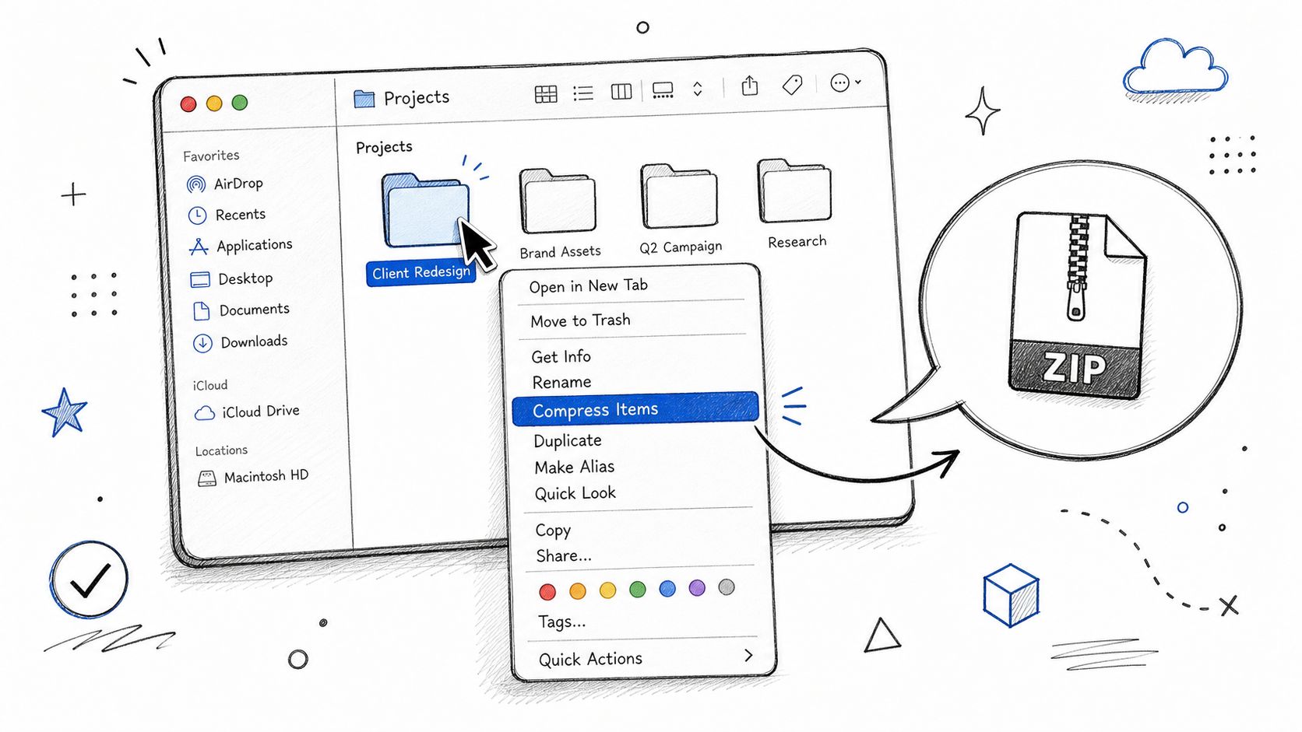
Task: Open Downloads in the sidebar
Action: coord(240,341)
